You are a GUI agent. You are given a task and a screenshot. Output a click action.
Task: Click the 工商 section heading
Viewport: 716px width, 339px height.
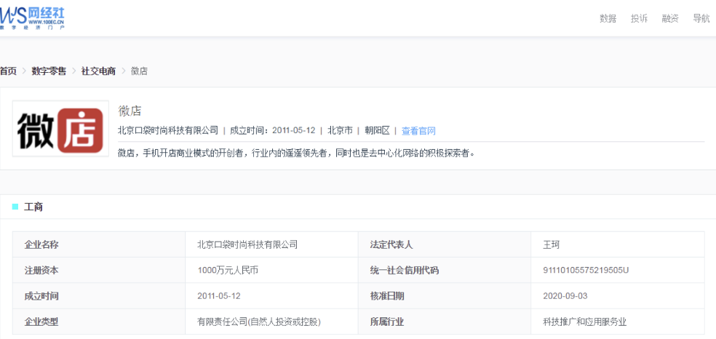click(x=33, y=207)
